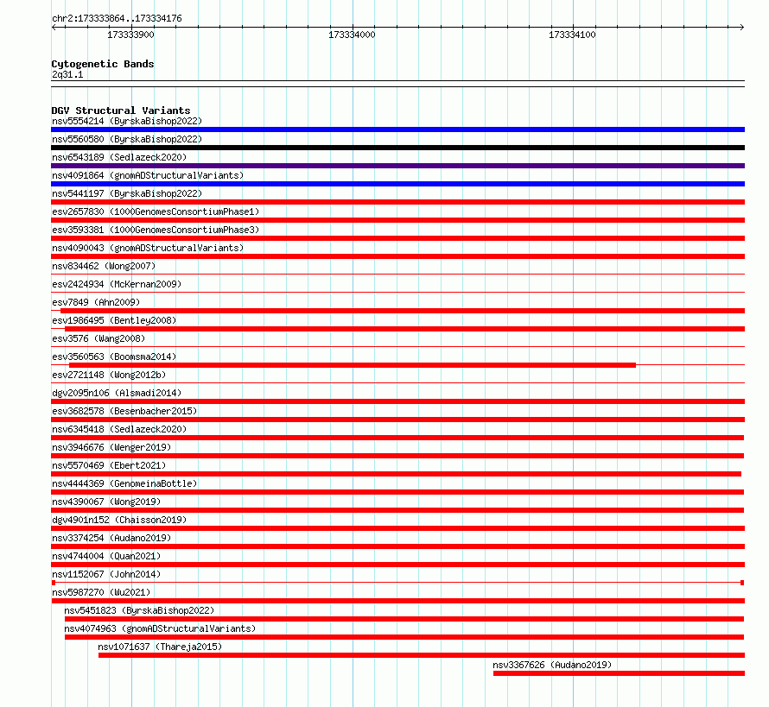Click the nsv5554214 (ByrskaBishop2022) label
This screenshot has width=769, height=707.
[127, 121]
